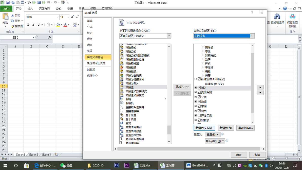
Task: Uncheck 新建选项卡 (自定义) checkbox
Action: [x=199, y=79]
